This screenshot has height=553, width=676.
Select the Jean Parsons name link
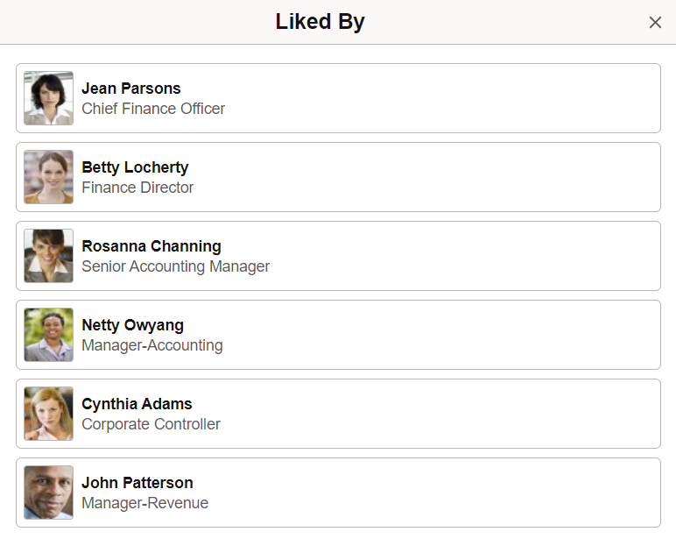[131, 89]
